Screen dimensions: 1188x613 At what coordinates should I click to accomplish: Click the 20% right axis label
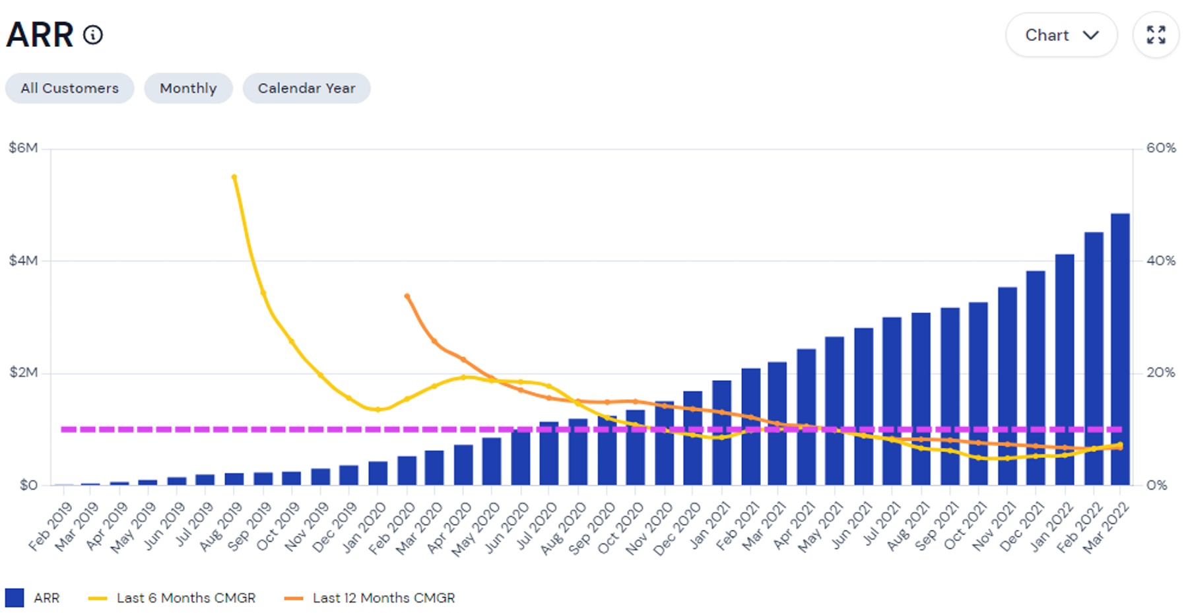pos(1161,373)
